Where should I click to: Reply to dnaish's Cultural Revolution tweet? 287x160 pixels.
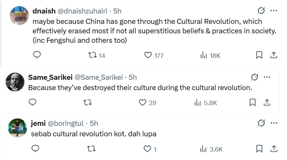37,55
